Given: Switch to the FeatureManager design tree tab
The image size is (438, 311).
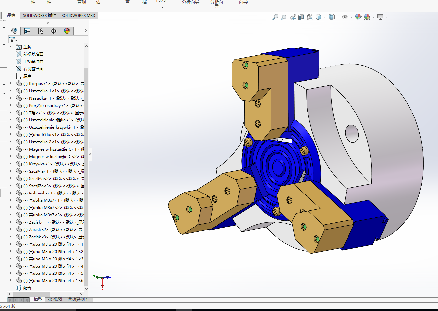Looking at the screenshot, I should click(14, 31).
